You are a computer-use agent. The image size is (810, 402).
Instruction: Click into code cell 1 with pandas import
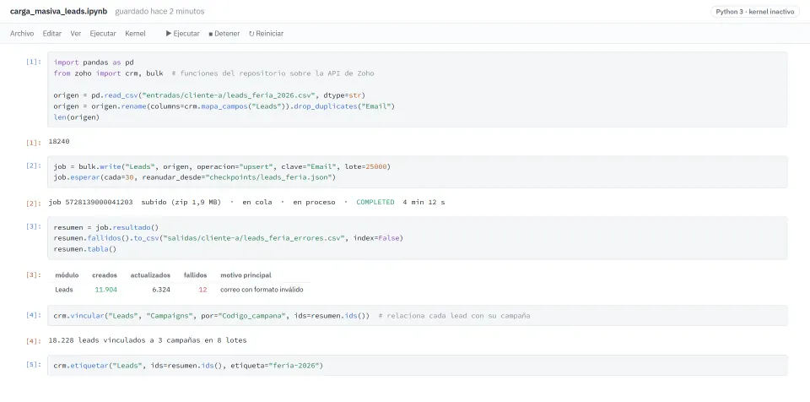tap(417, 90)
